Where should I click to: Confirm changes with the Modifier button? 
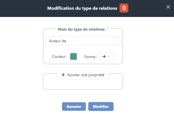(x=101, y=106)
